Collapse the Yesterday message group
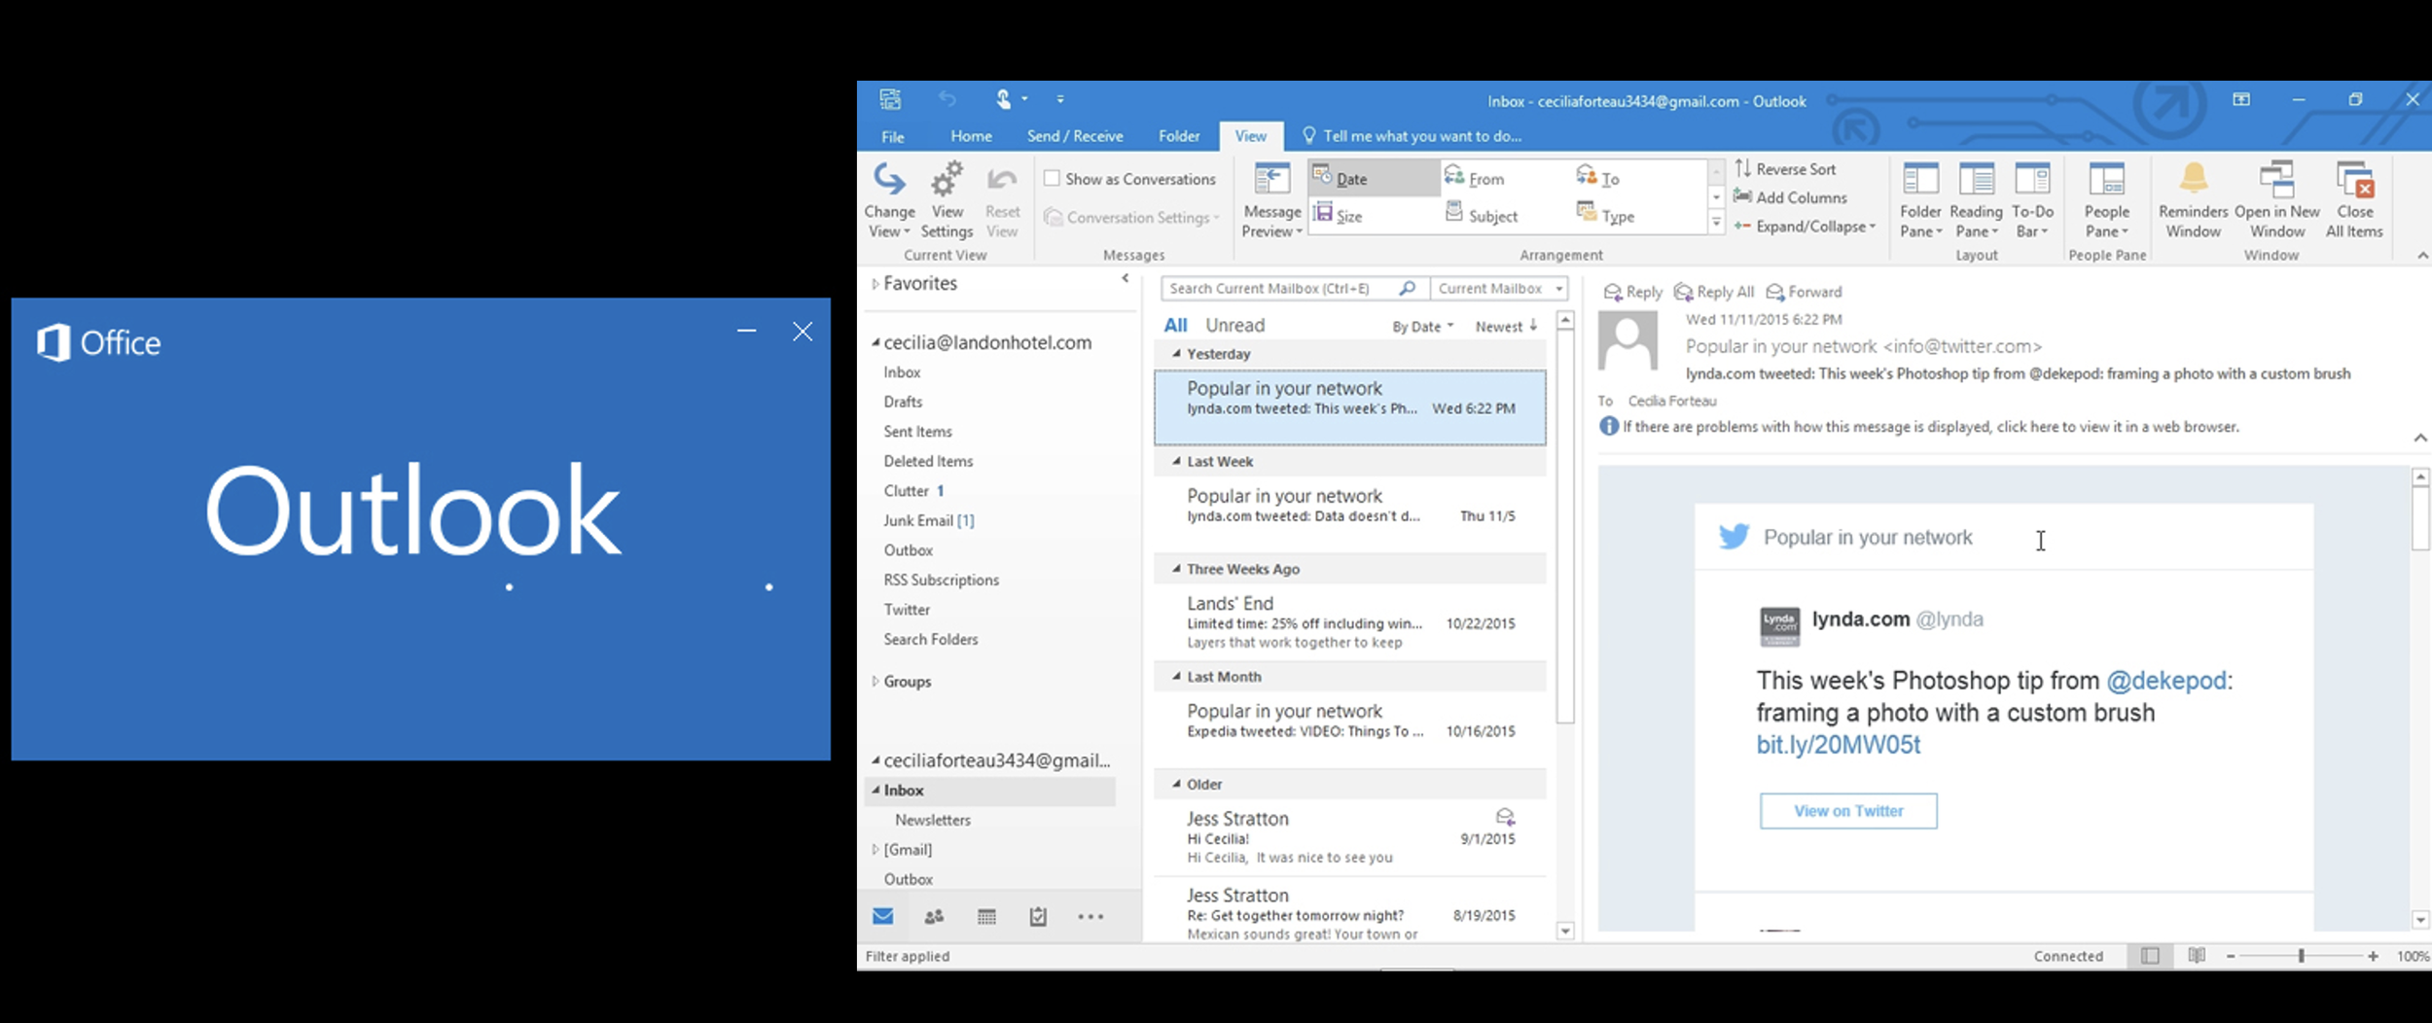The image size is (2432, 1023). 1176,354
